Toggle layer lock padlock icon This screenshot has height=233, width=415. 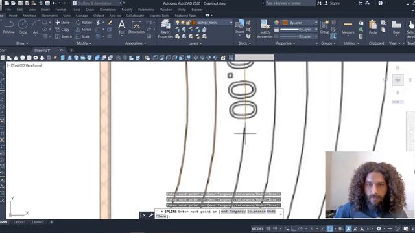188,23
